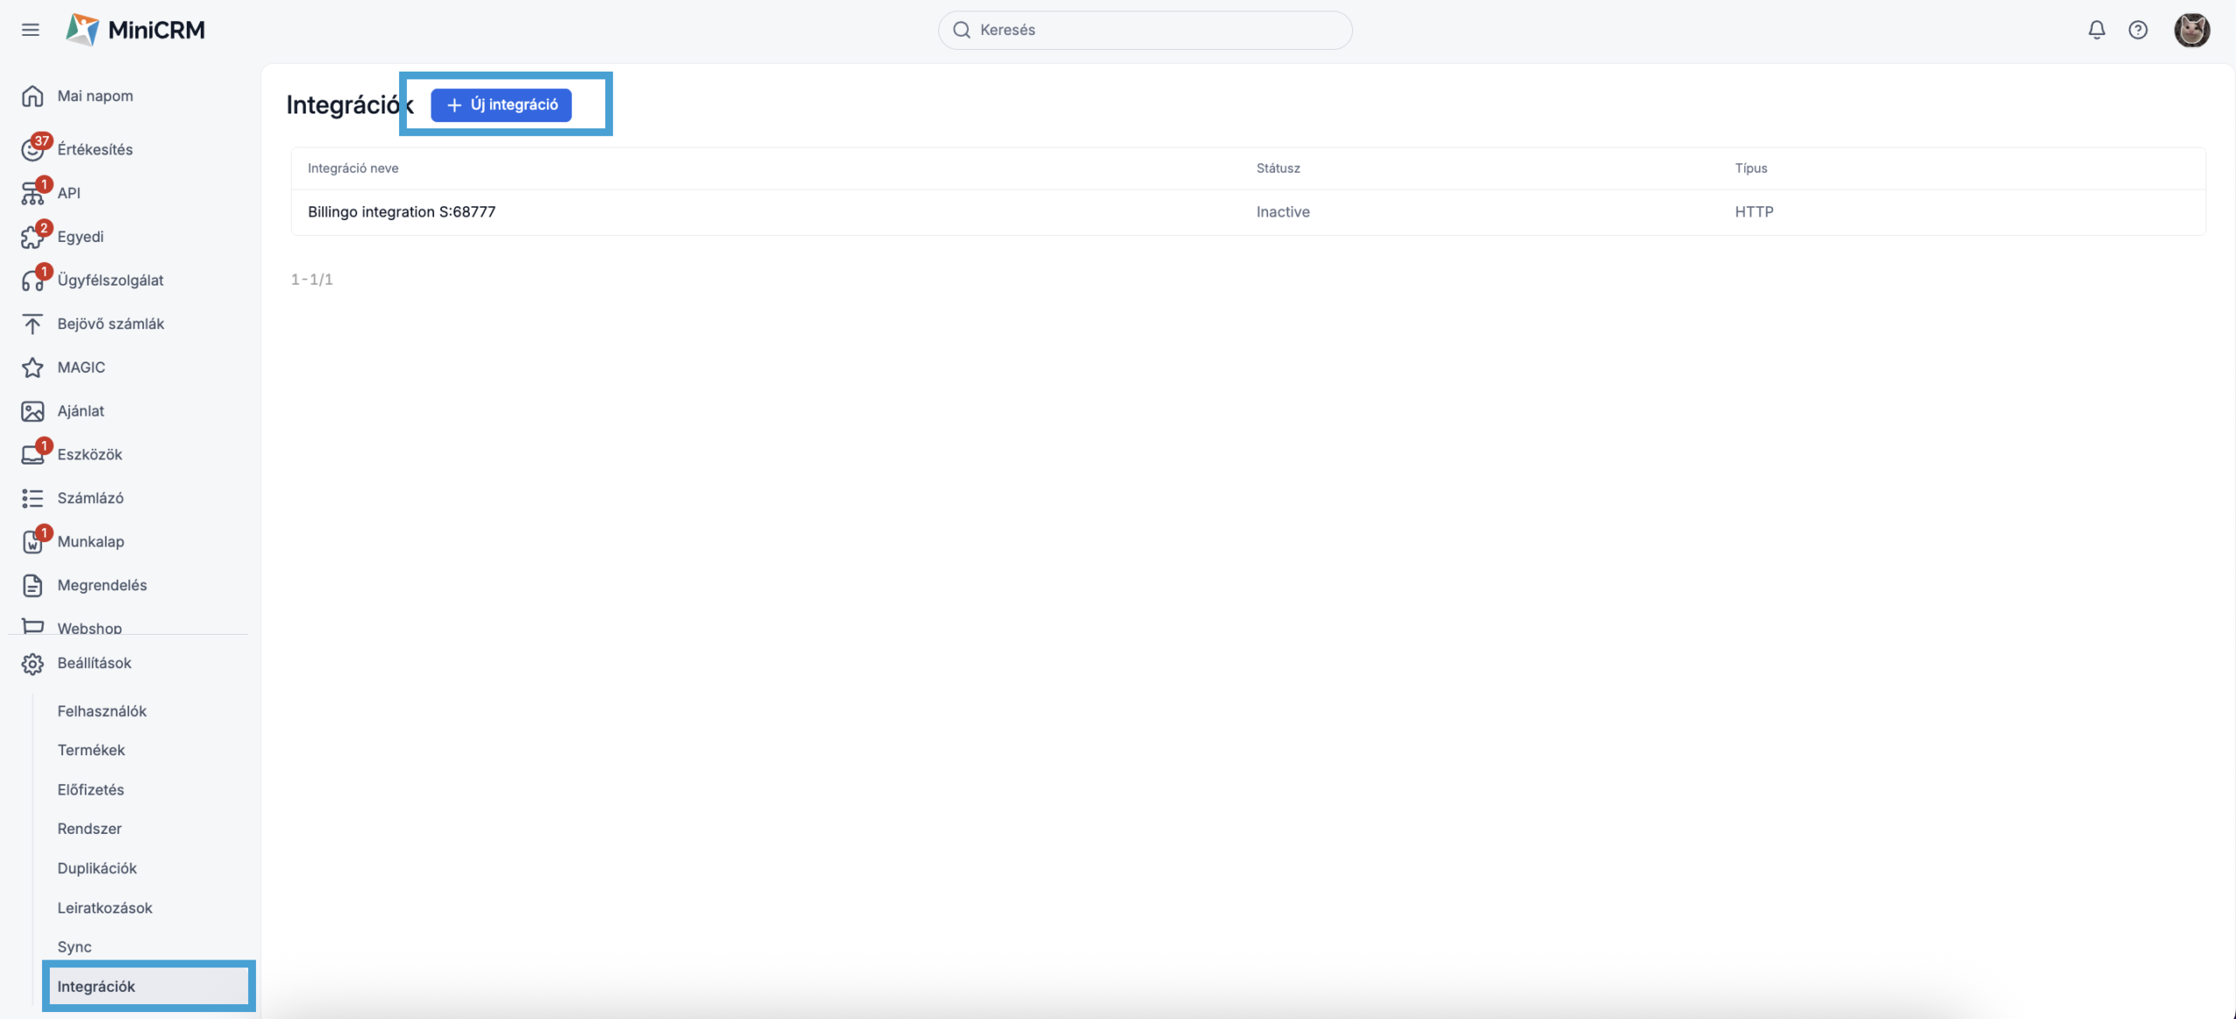Open the Ügyfélszolgálat headset icon
The height and width of the screenshot is (1019, 2236).
coord(32,280)
